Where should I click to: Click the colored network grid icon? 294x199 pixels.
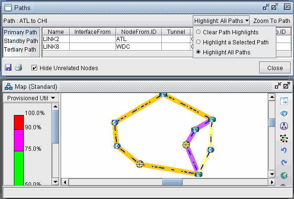[x=284, y=138]
